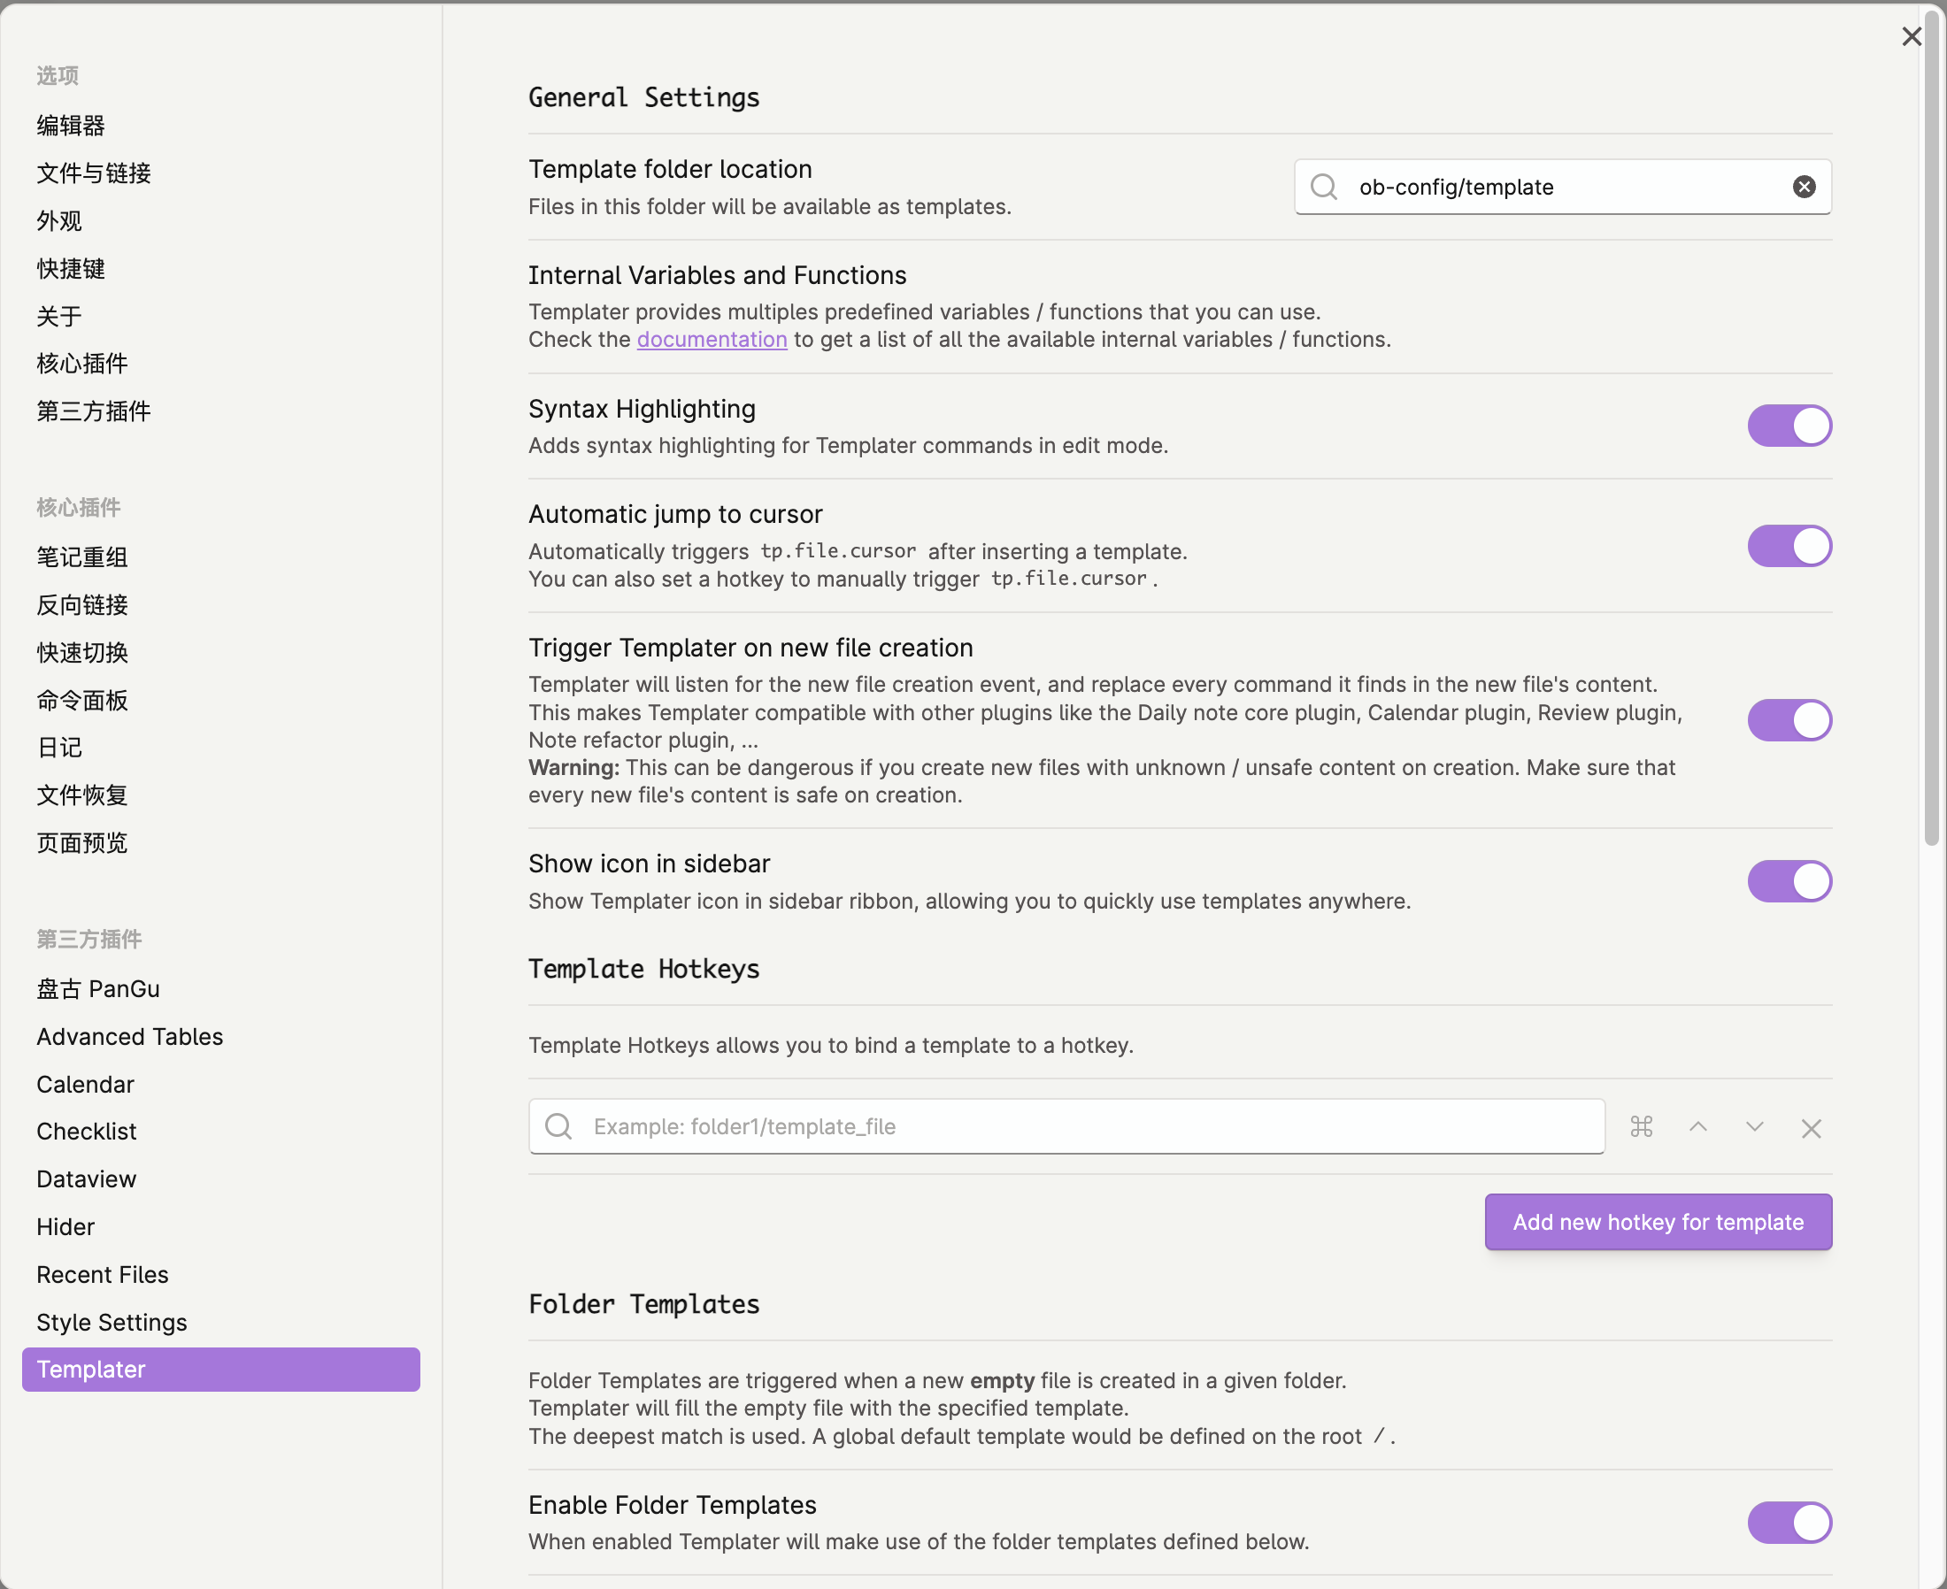
Task: Click the hotkey command symbol icon
Action: coord(1642,1127)
